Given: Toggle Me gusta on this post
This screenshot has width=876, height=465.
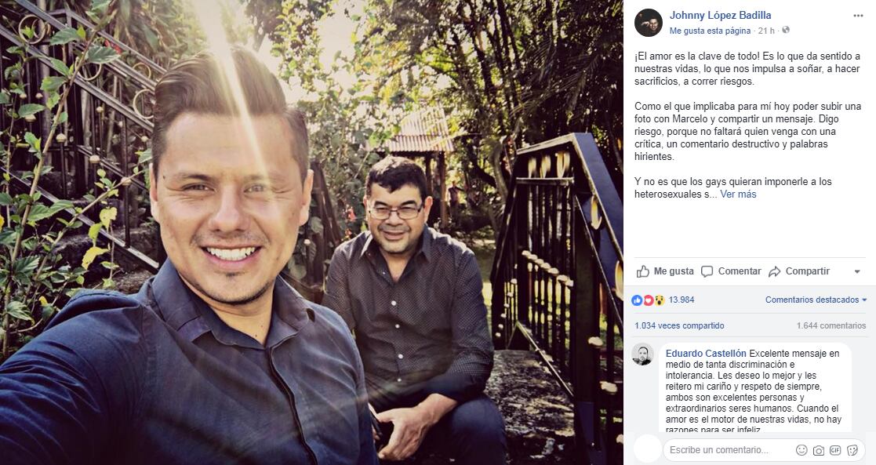Looking at the screenshot, I should [665, 271].
